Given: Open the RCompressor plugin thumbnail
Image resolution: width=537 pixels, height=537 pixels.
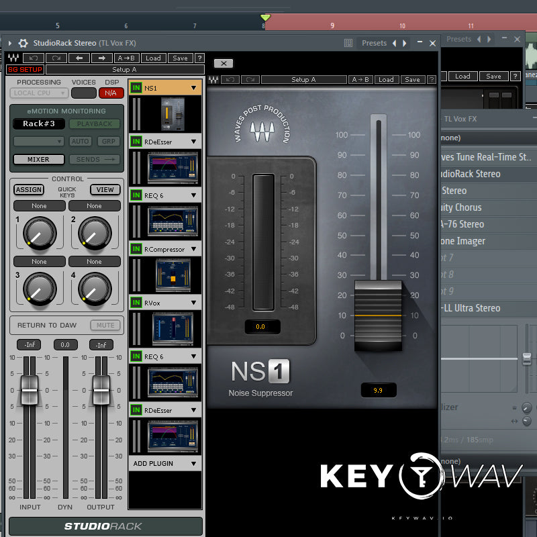Looking at the screenshot, I should (173, 275).
